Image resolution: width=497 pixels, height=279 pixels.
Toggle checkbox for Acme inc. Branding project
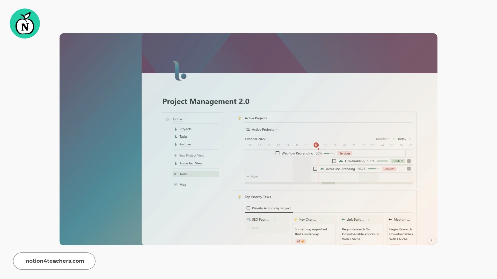click(315, 169)
